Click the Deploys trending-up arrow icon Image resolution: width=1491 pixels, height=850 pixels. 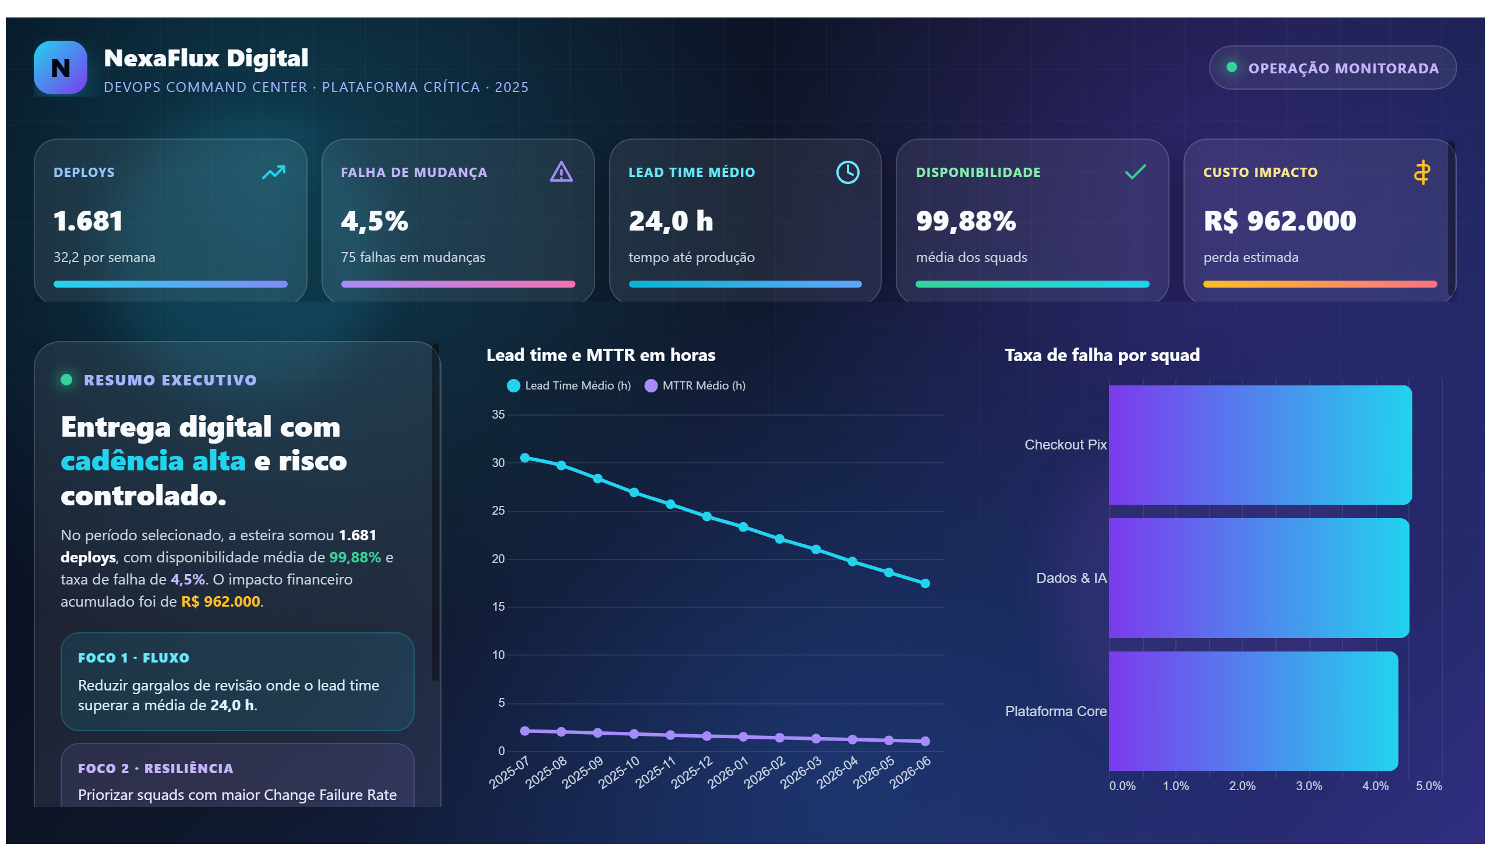coord(273,172)
